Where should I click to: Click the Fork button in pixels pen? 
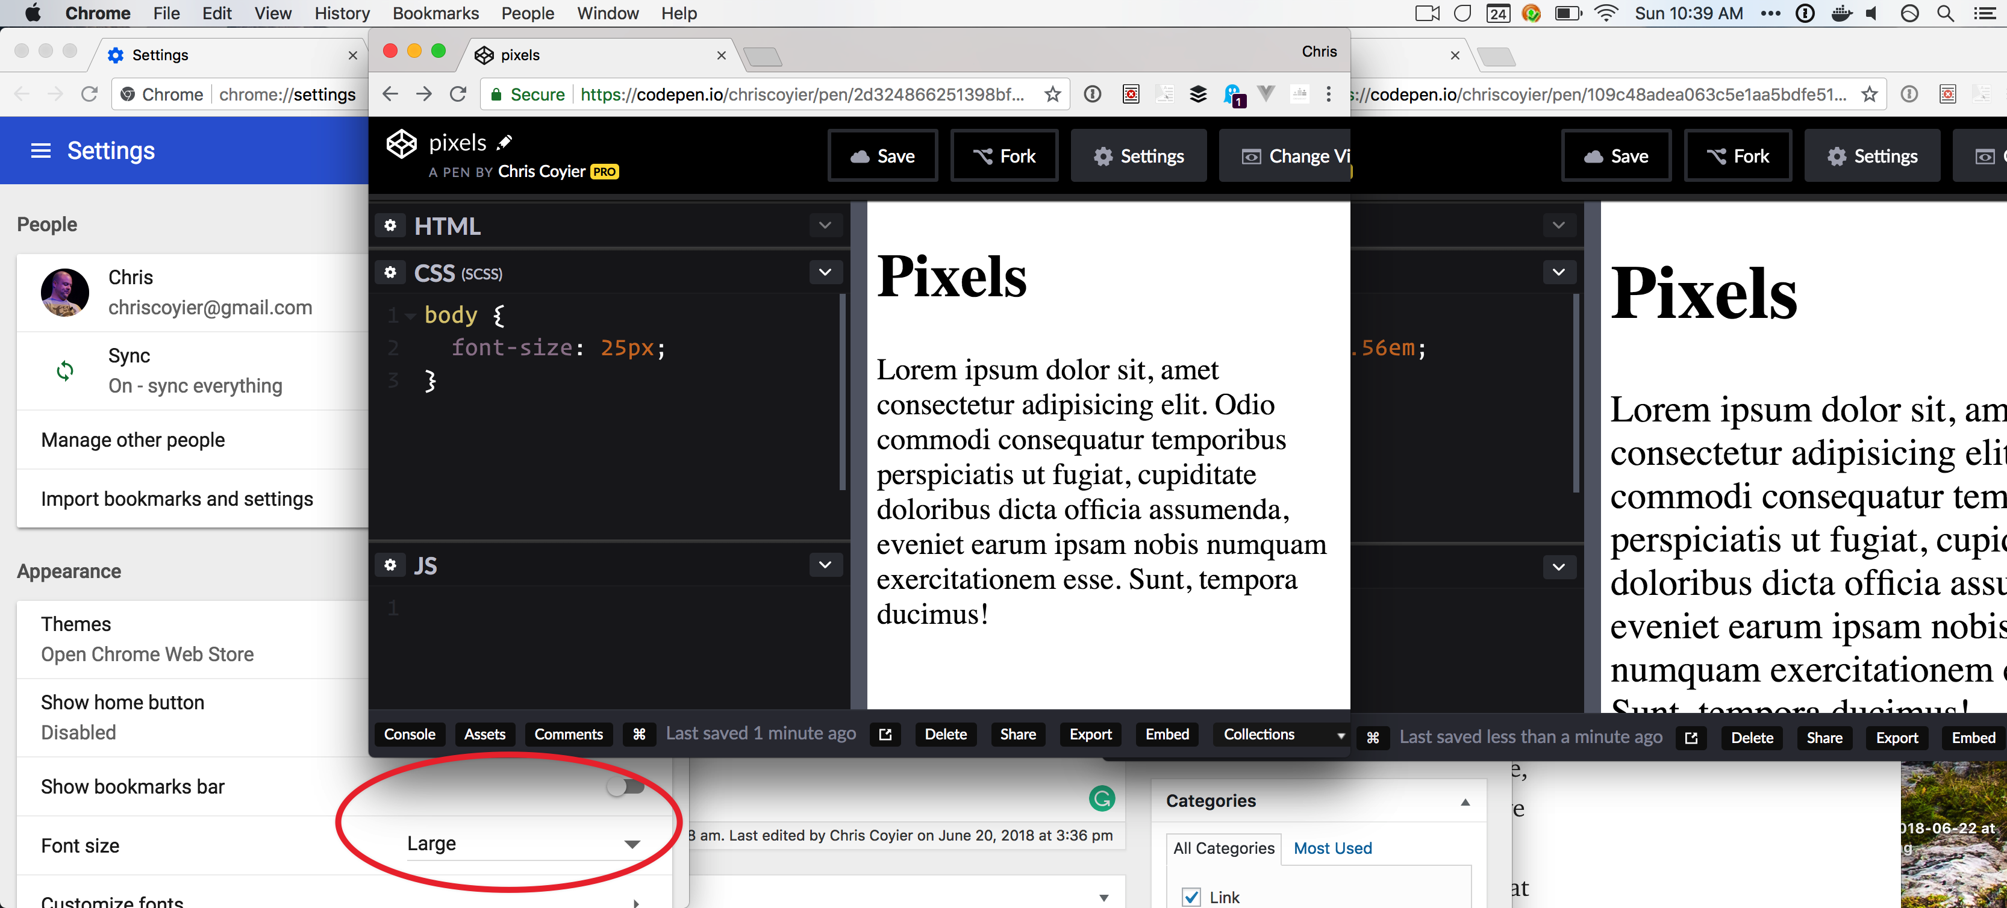[1004, 157]
